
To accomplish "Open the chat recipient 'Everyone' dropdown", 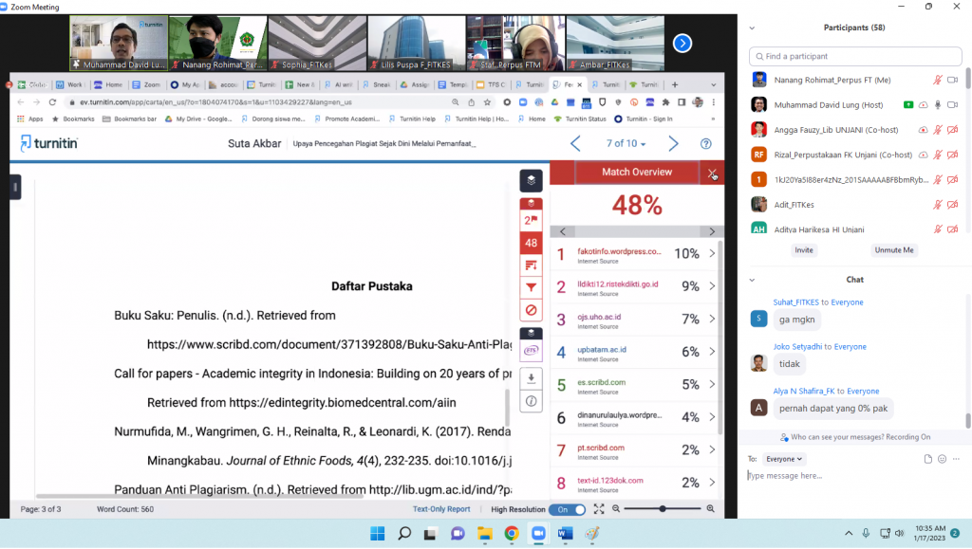I will pos(785,459).
